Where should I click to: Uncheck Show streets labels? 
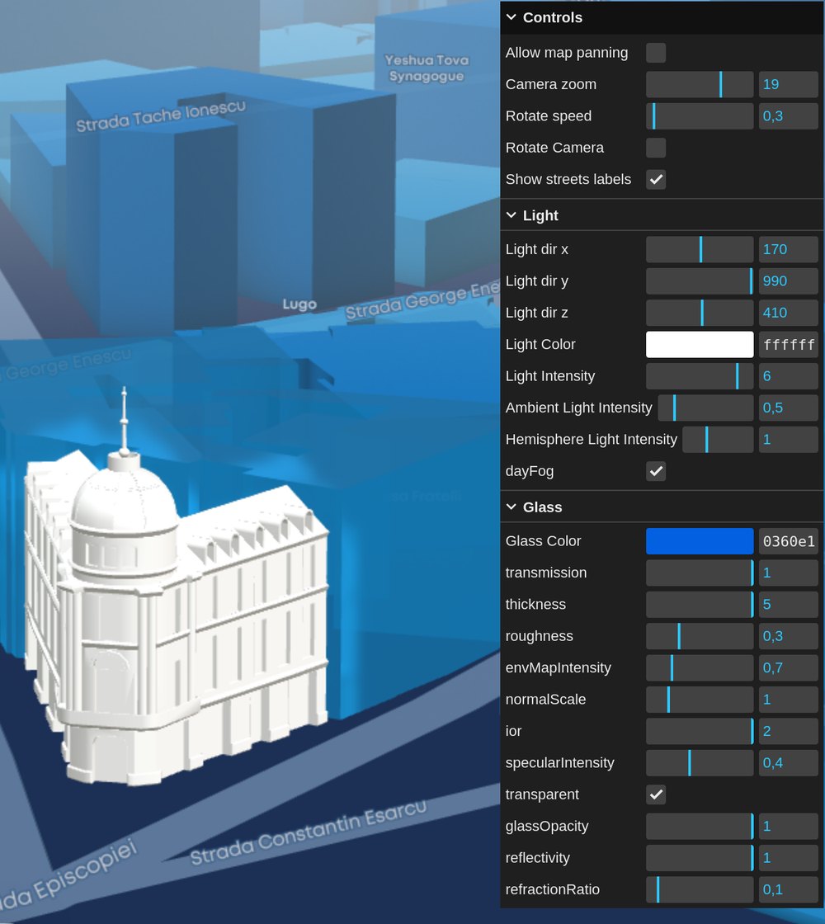[656, 180]
